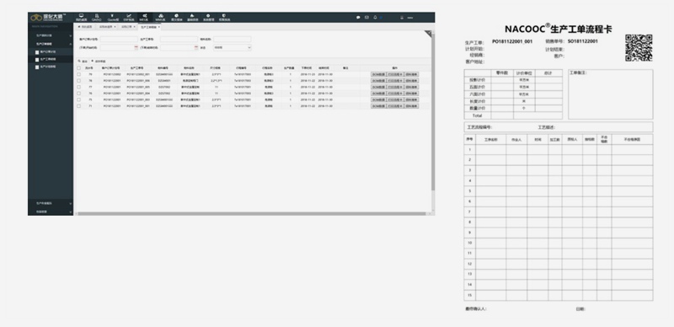Select the second sidebar submenu item
This screenshot has width=674, height=327.
(51, 59)
